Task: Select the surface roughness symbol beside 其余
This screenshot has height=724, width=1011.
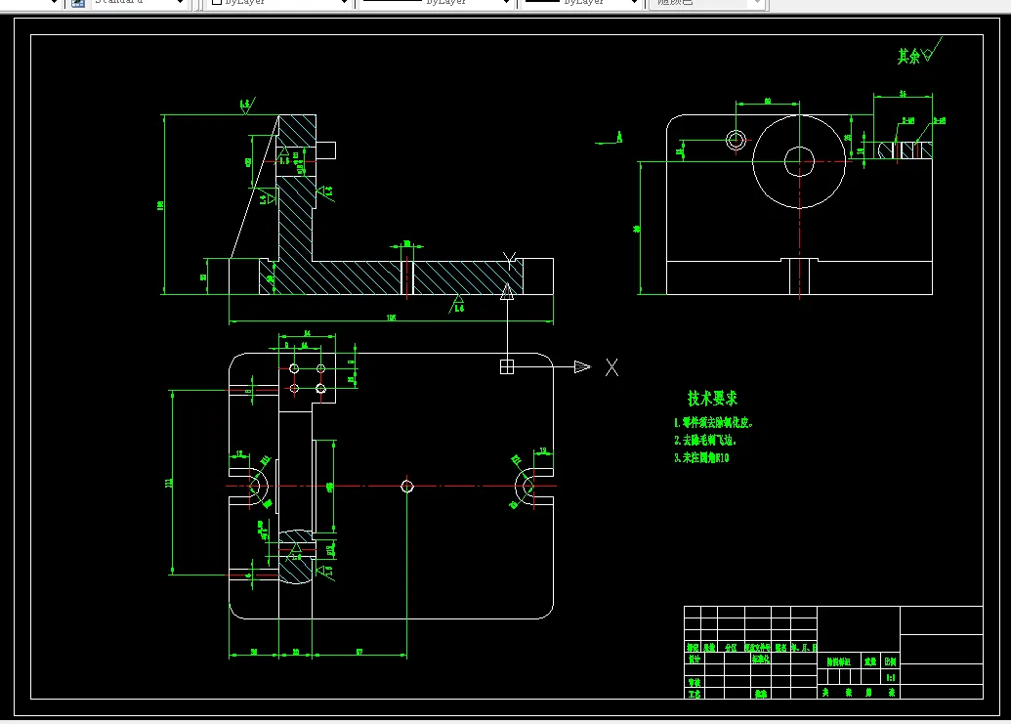Action: (x=932, y=50)
